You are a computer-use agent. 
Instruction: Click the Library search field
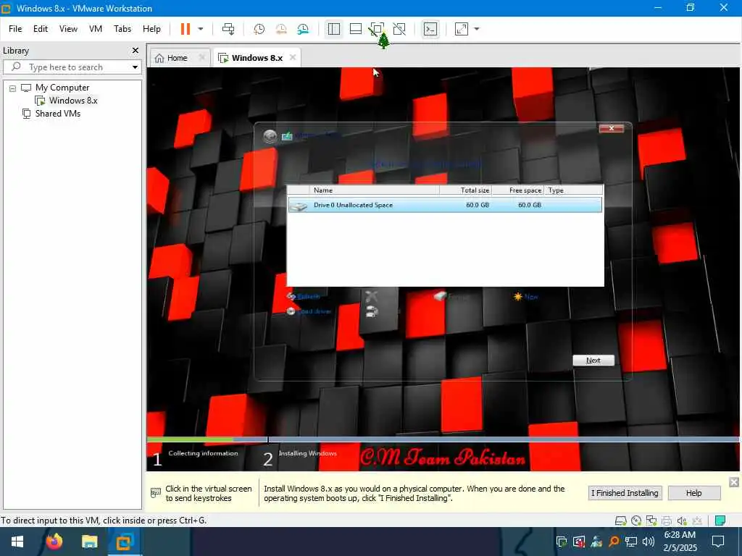72,67
